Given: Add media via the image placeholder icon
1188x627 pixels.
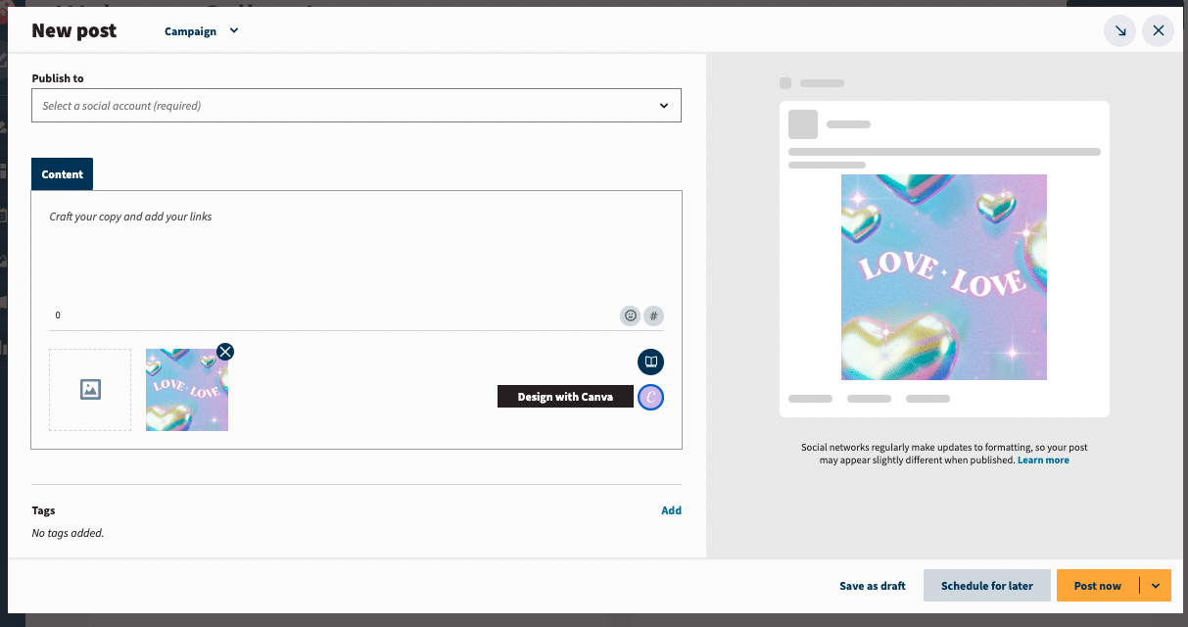Looking at the screenshot, I should tap(89, 389).
